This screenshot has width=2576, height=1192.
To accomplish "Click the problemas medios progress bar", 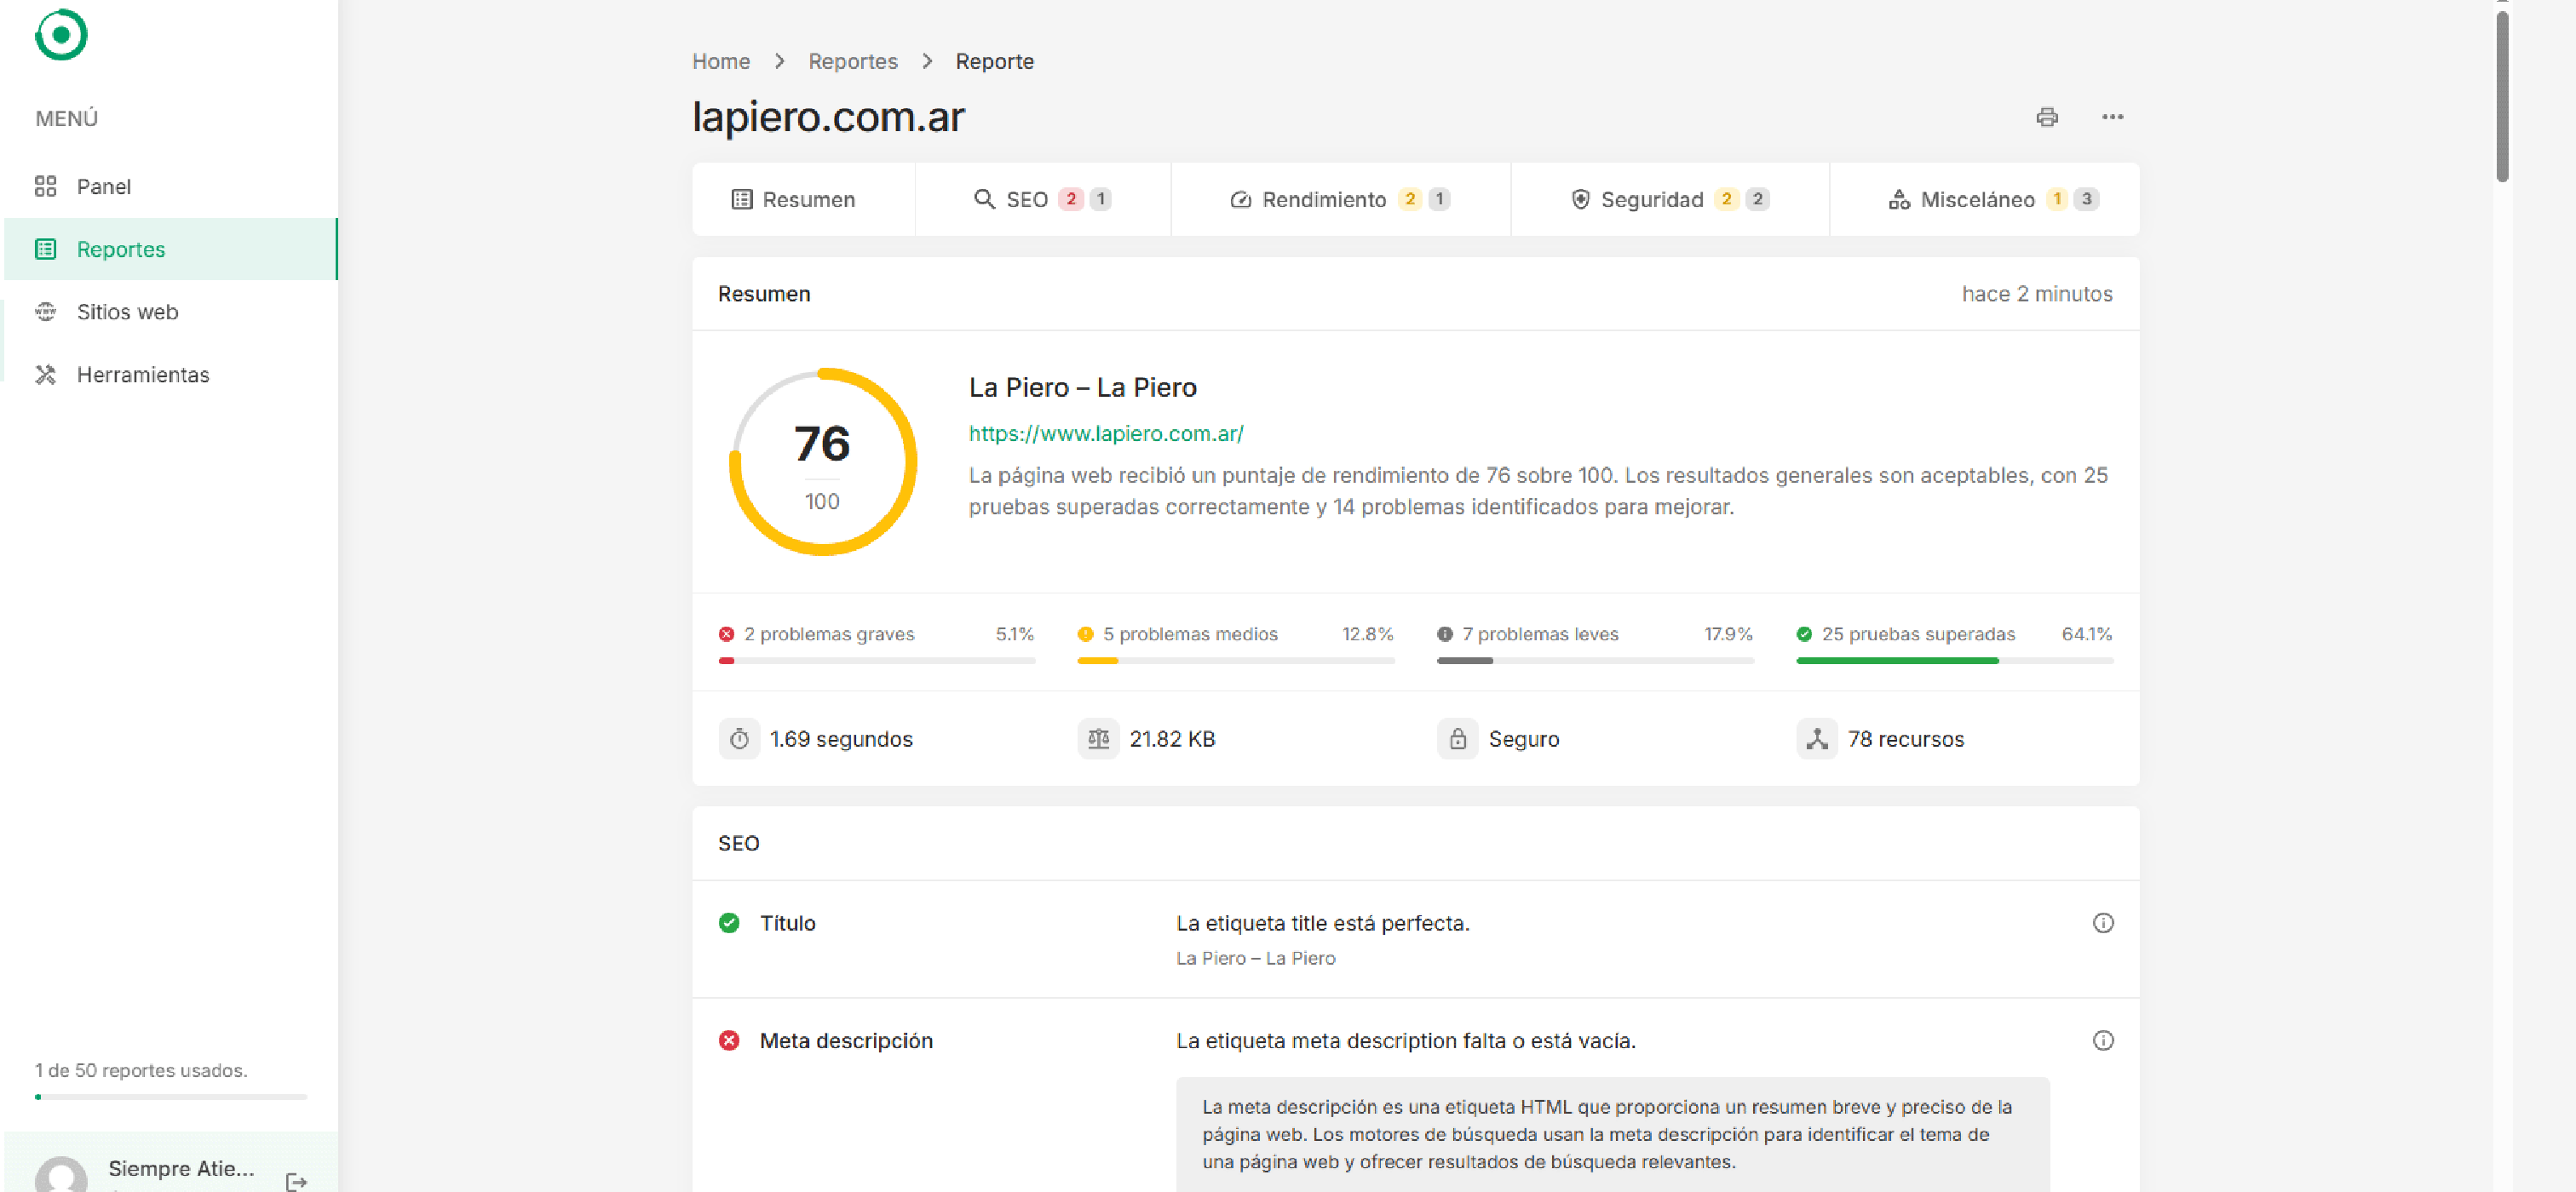I will click(1235, 661).
